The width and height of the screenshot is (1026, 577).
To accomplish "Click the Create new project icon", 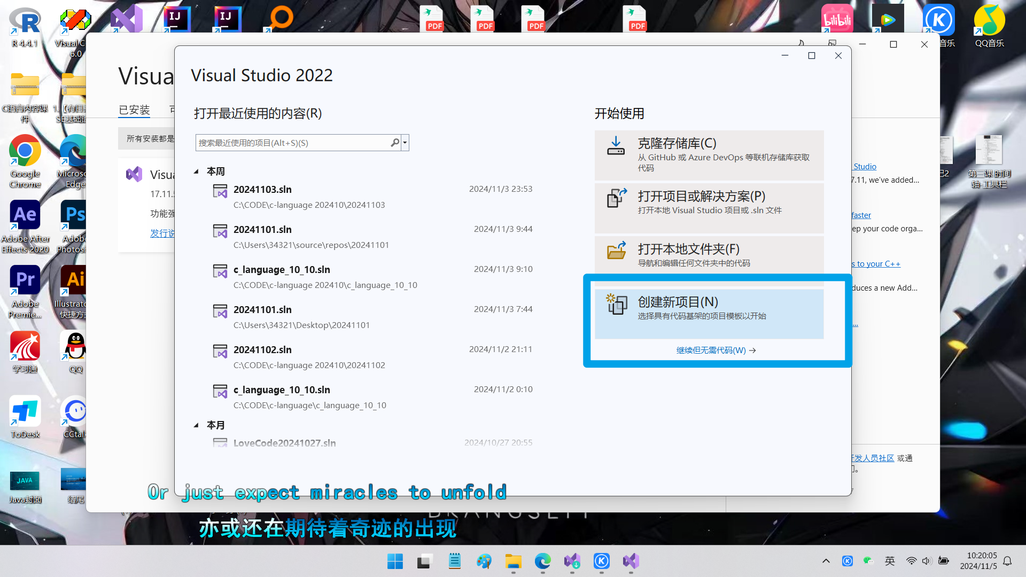I will [616, 303].
